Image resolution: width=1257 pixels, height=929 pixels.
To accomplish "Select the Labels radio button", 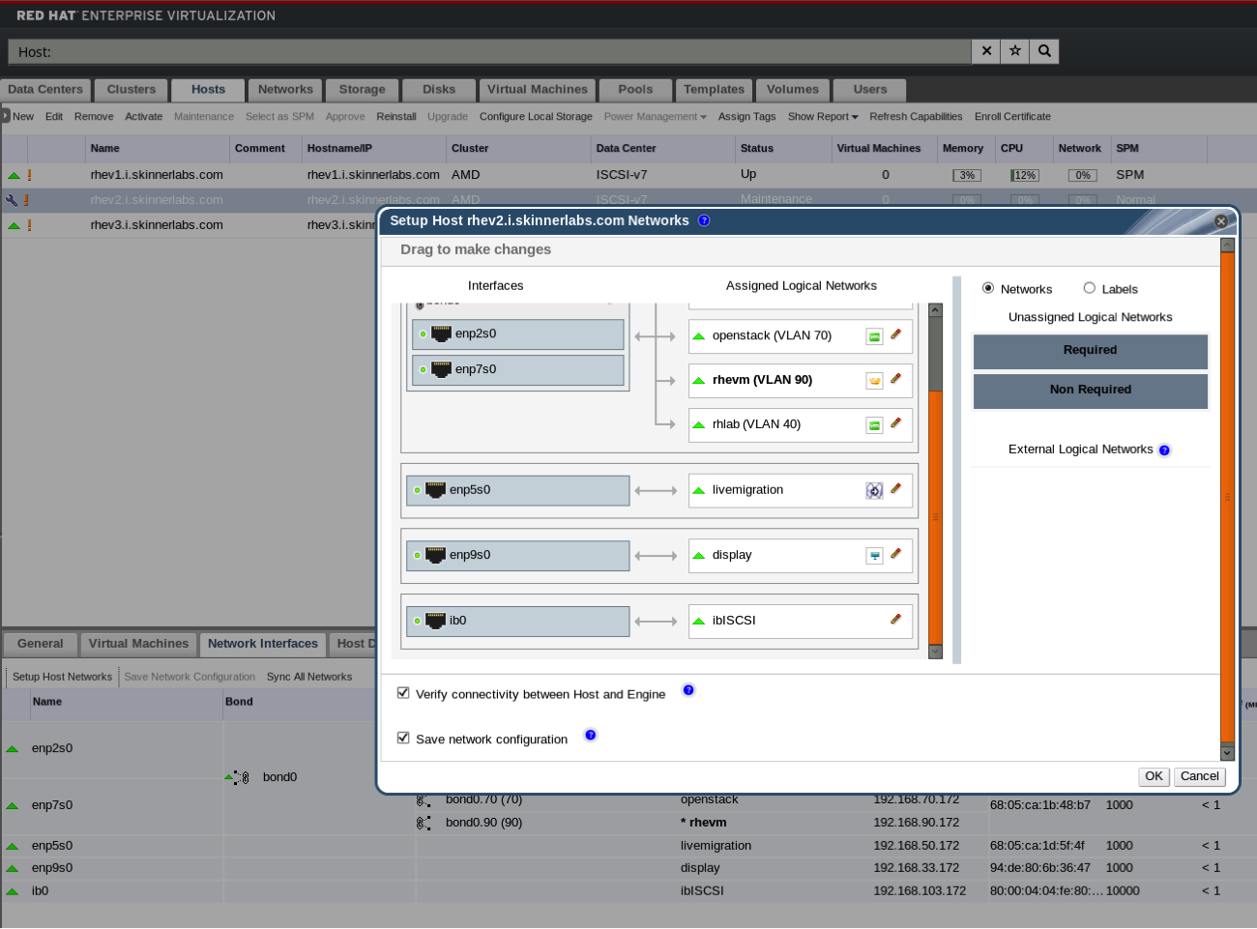I will pyautogui.click(x=1090, y=288).
